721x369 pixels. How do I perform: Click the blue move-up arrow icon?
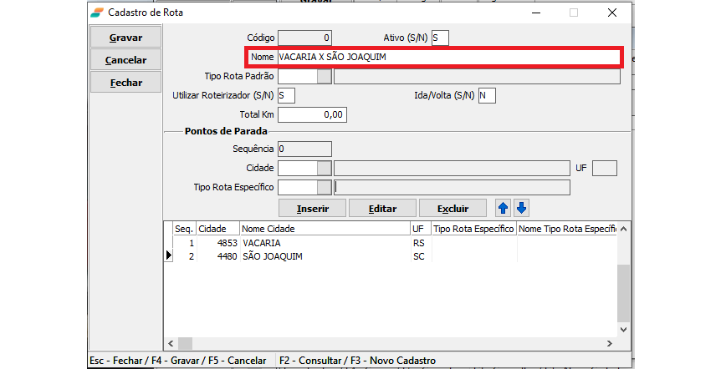(x=504, y=208)
